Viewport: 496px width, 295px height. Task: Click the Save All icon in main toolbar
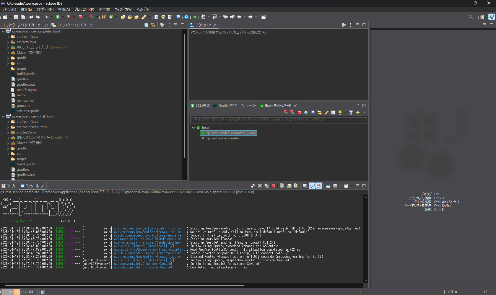click(23, 17)
